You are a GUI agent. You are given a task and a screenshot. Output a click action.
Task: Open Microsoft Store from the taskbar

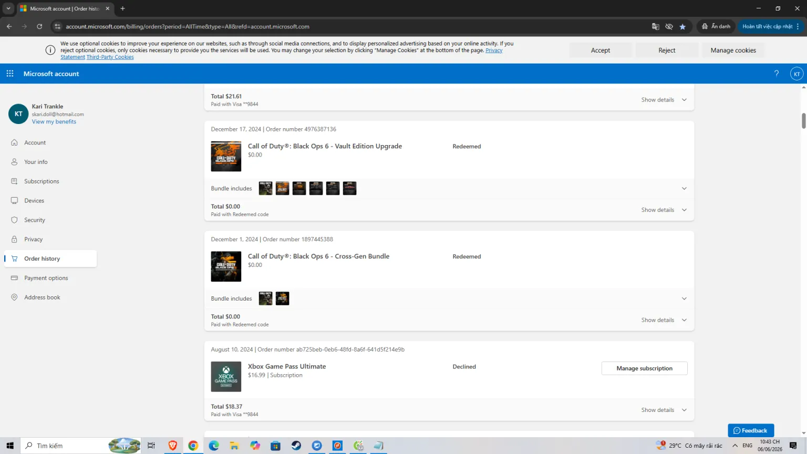pos(276,446)
